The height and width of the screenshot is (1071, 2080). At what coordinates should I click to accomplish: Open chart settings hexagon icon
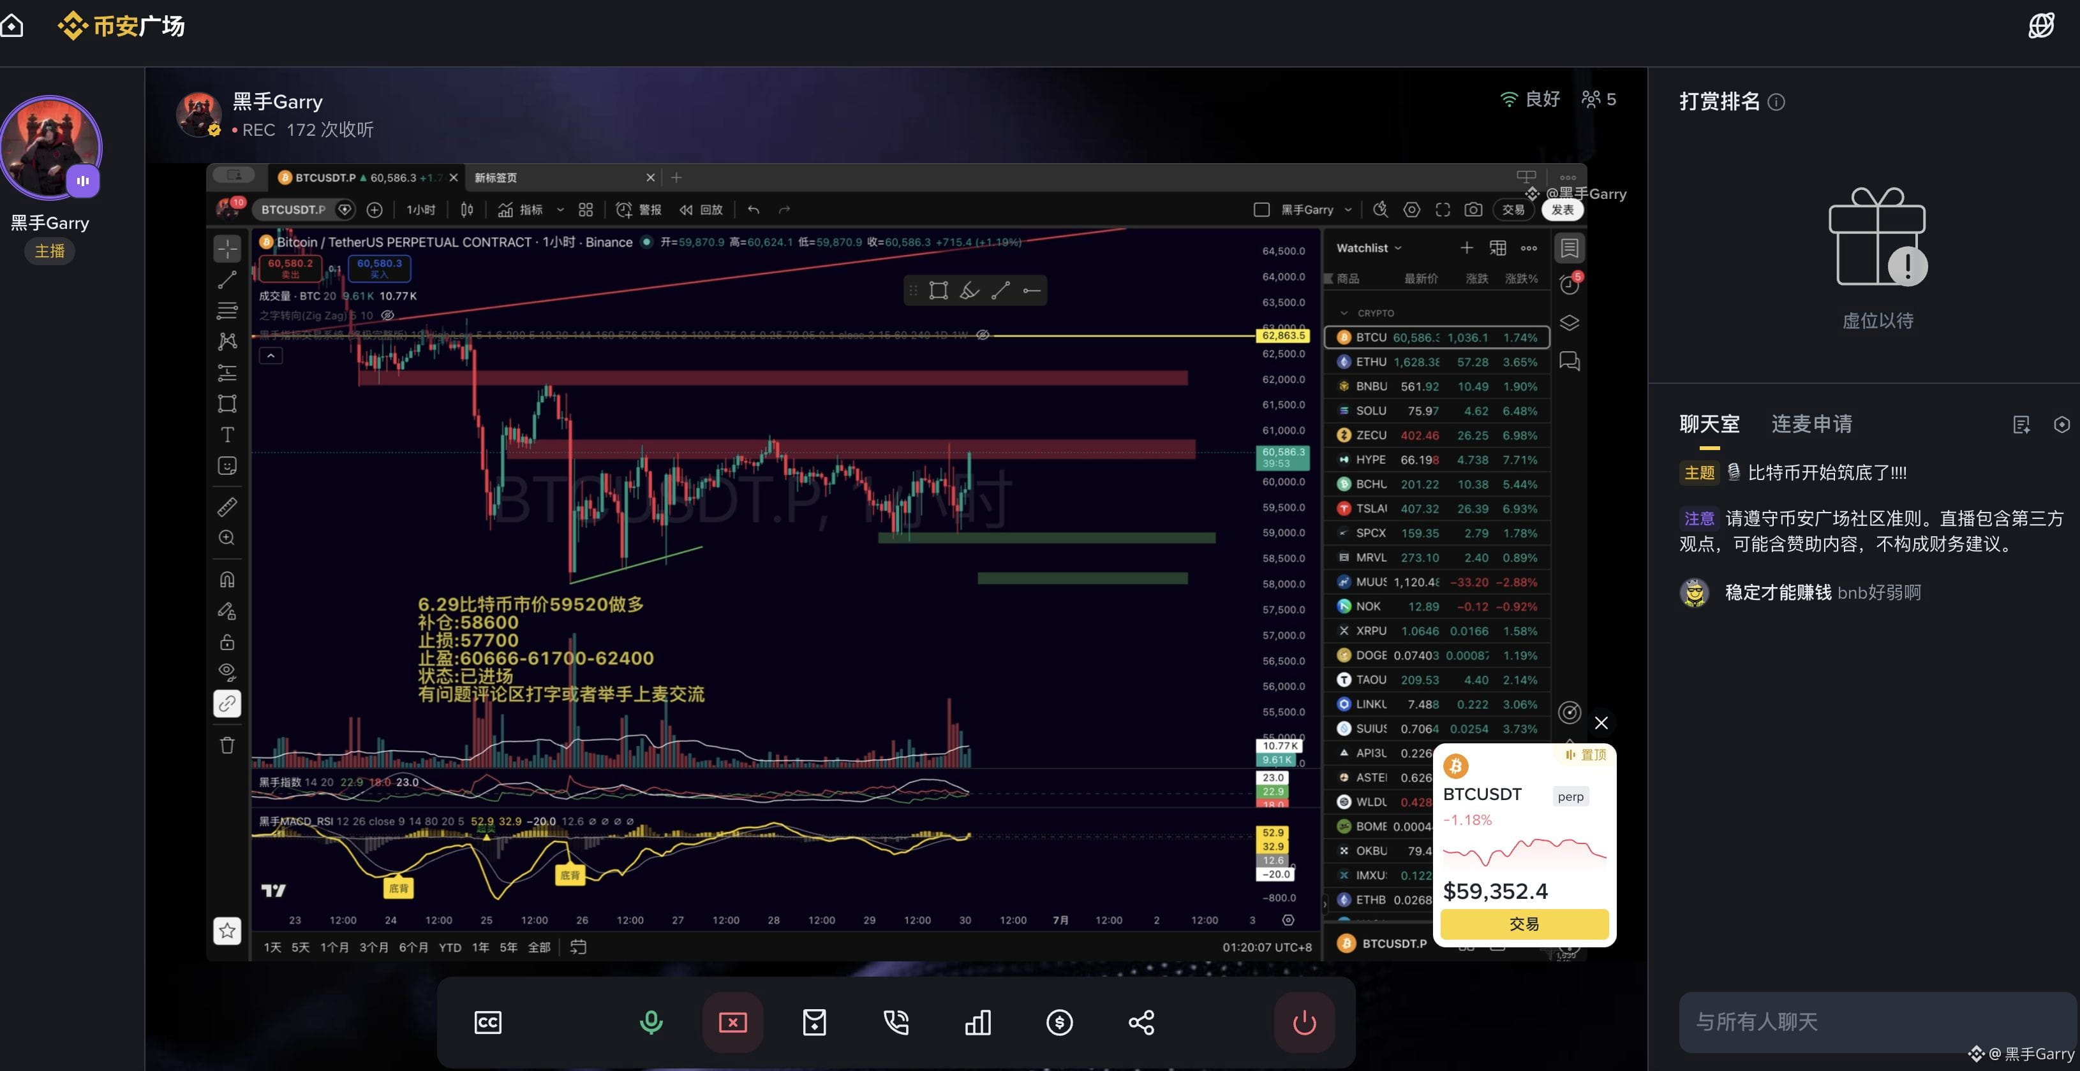coord(1411,210)
